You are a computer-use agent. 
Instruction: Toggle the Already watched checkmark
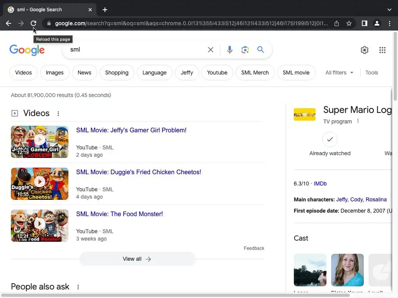coord(330,139)
